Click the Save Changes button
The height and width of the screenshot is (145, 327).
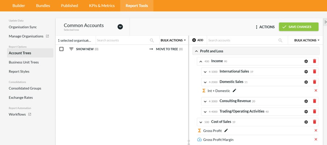coord(299,27)
